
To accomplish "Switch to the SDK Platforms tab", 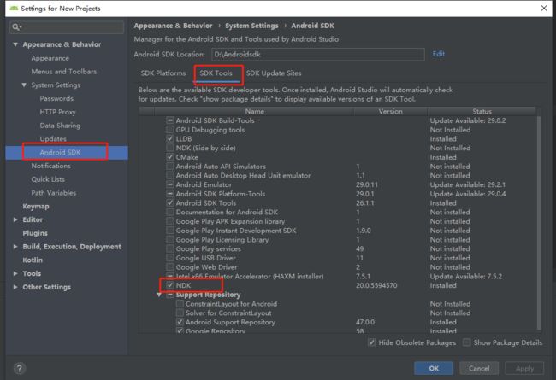I will pyautogui.click(x=163, y=73).
